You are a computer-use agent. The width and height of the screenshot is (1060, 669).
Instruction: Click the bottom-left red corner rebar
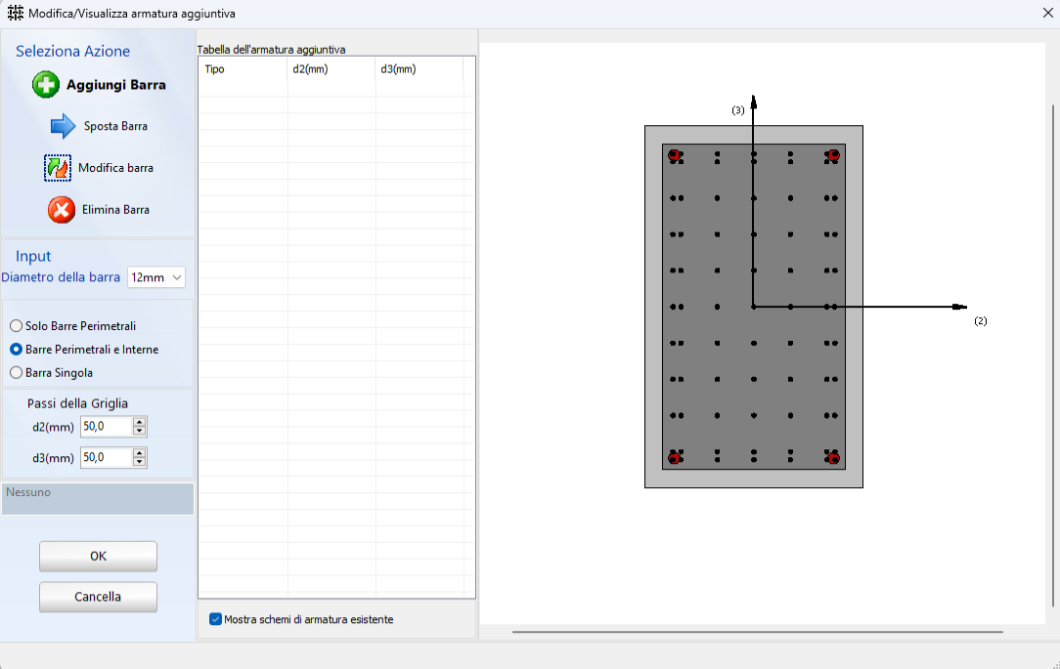[x=674, y=458]
